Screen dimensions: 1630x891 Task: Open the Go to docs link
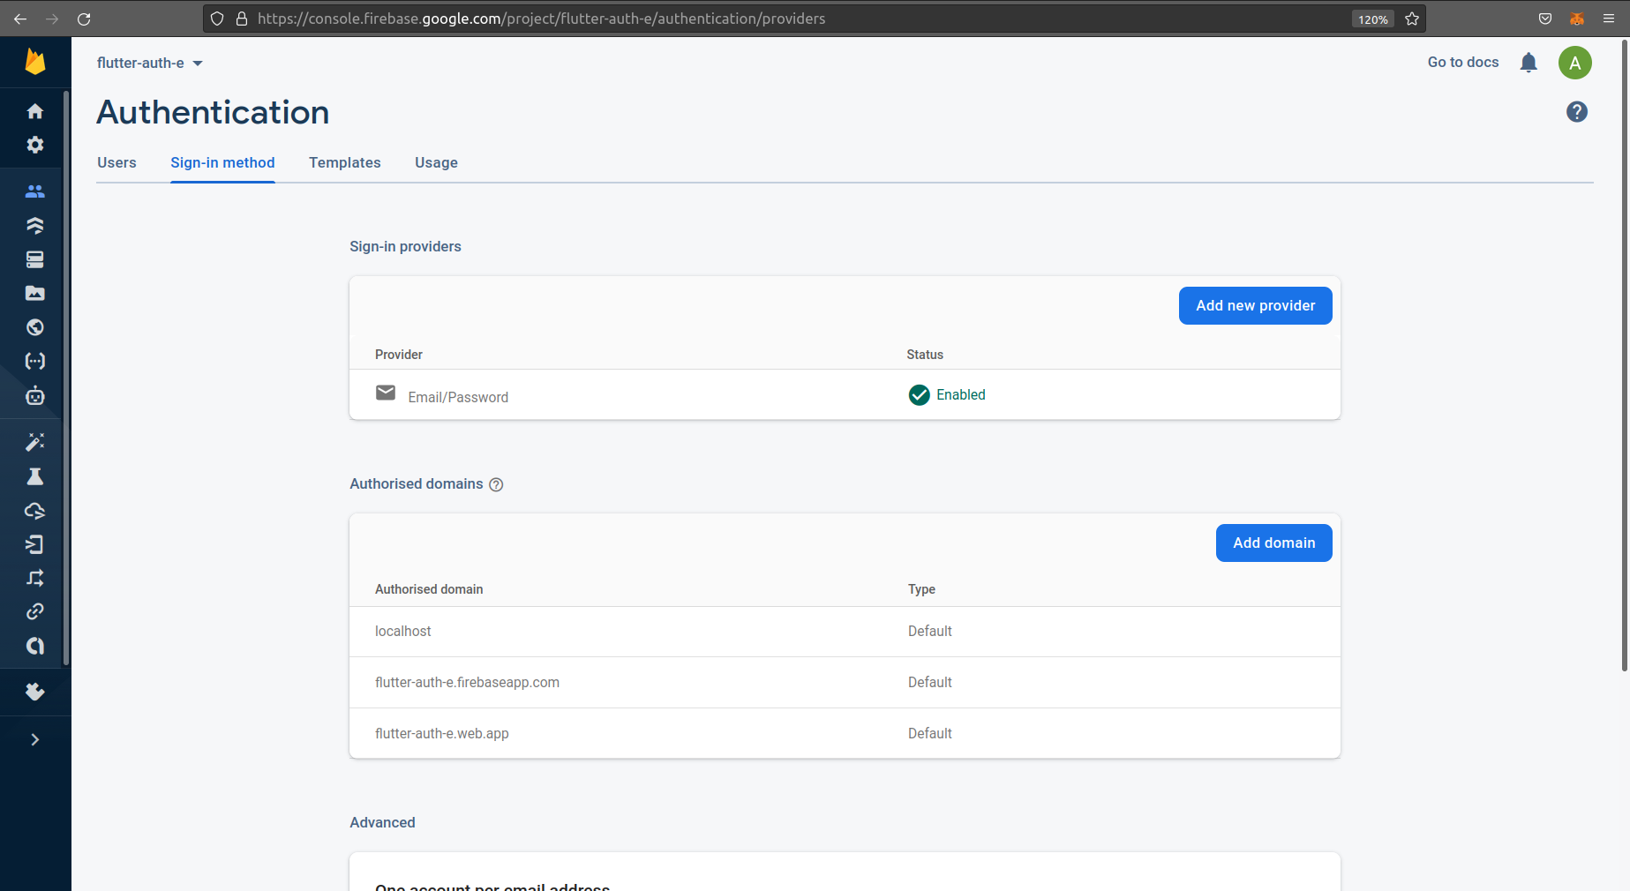[1463, 62]
